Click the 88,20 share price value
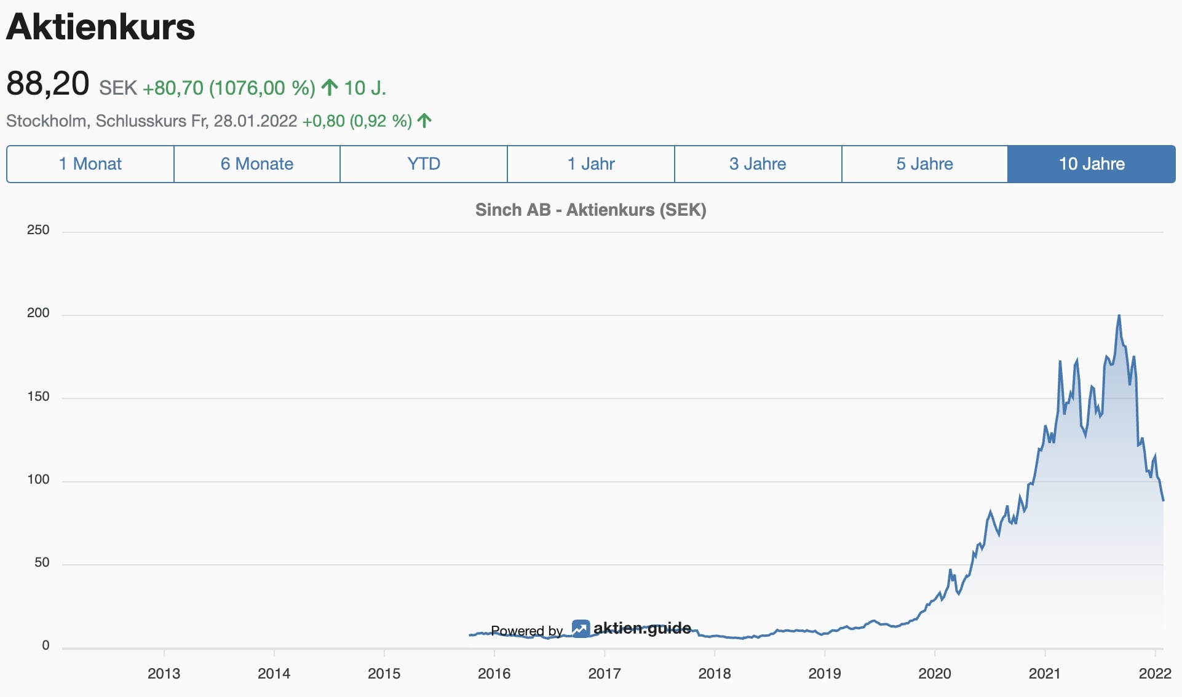Viewport: 1182px width, 697px height. pos(48,84)
